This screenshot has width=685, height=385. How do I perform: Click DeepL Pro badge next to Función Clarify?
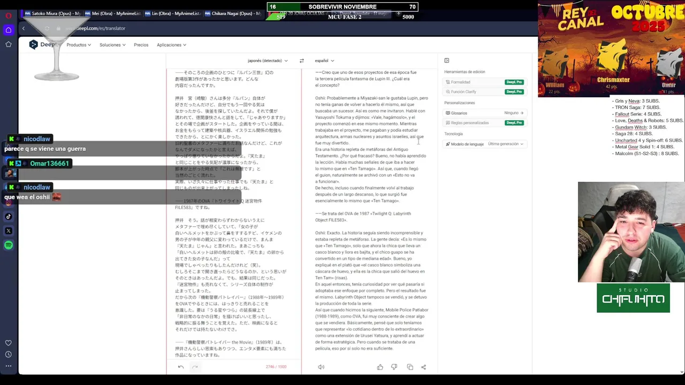514,92
